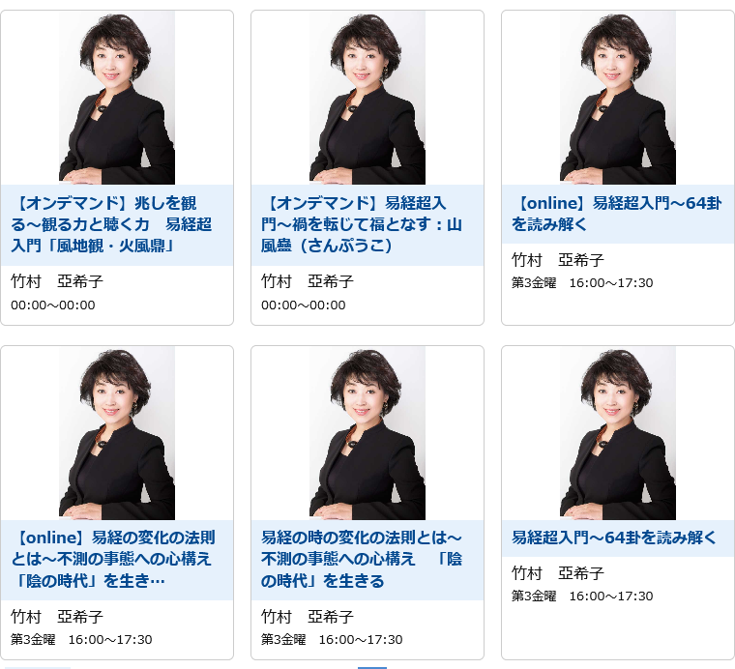Click 第3金曜 schedule on 【online】易経の変化の法則 card
The height and width of the screenshot is (669, 735).
pos(81,639)
